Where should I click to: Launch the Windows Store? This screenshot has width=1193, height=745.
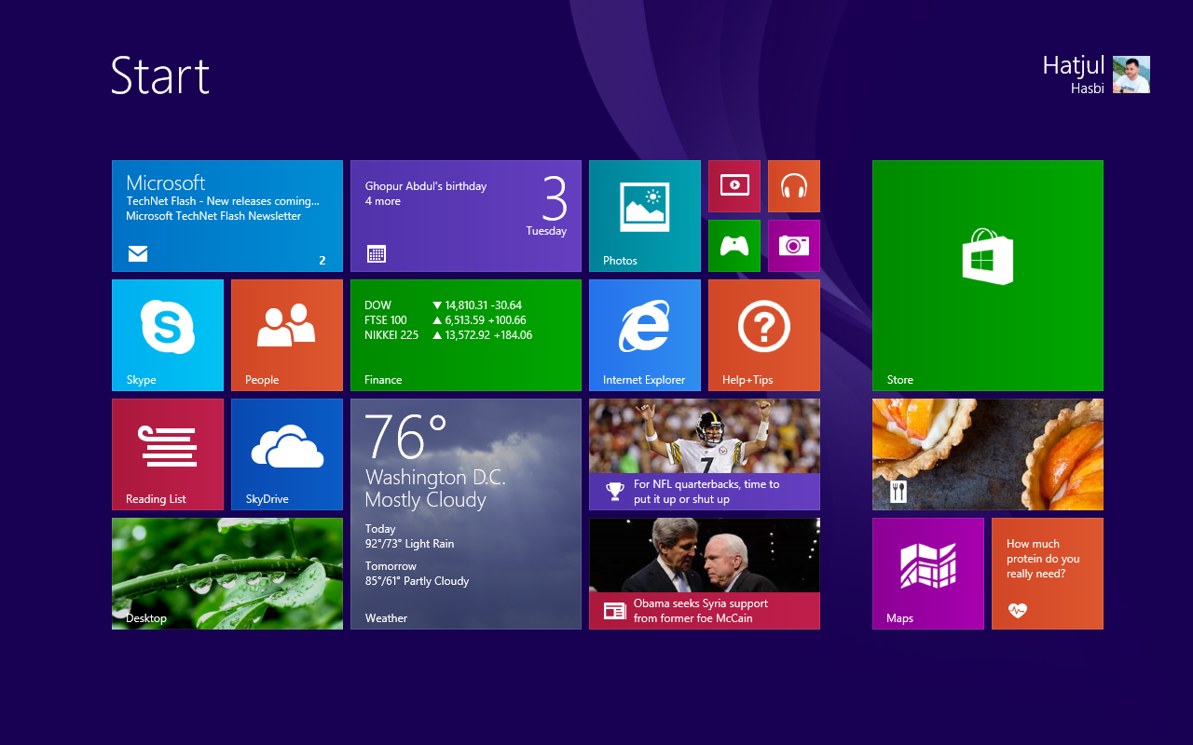pos(987,275)
